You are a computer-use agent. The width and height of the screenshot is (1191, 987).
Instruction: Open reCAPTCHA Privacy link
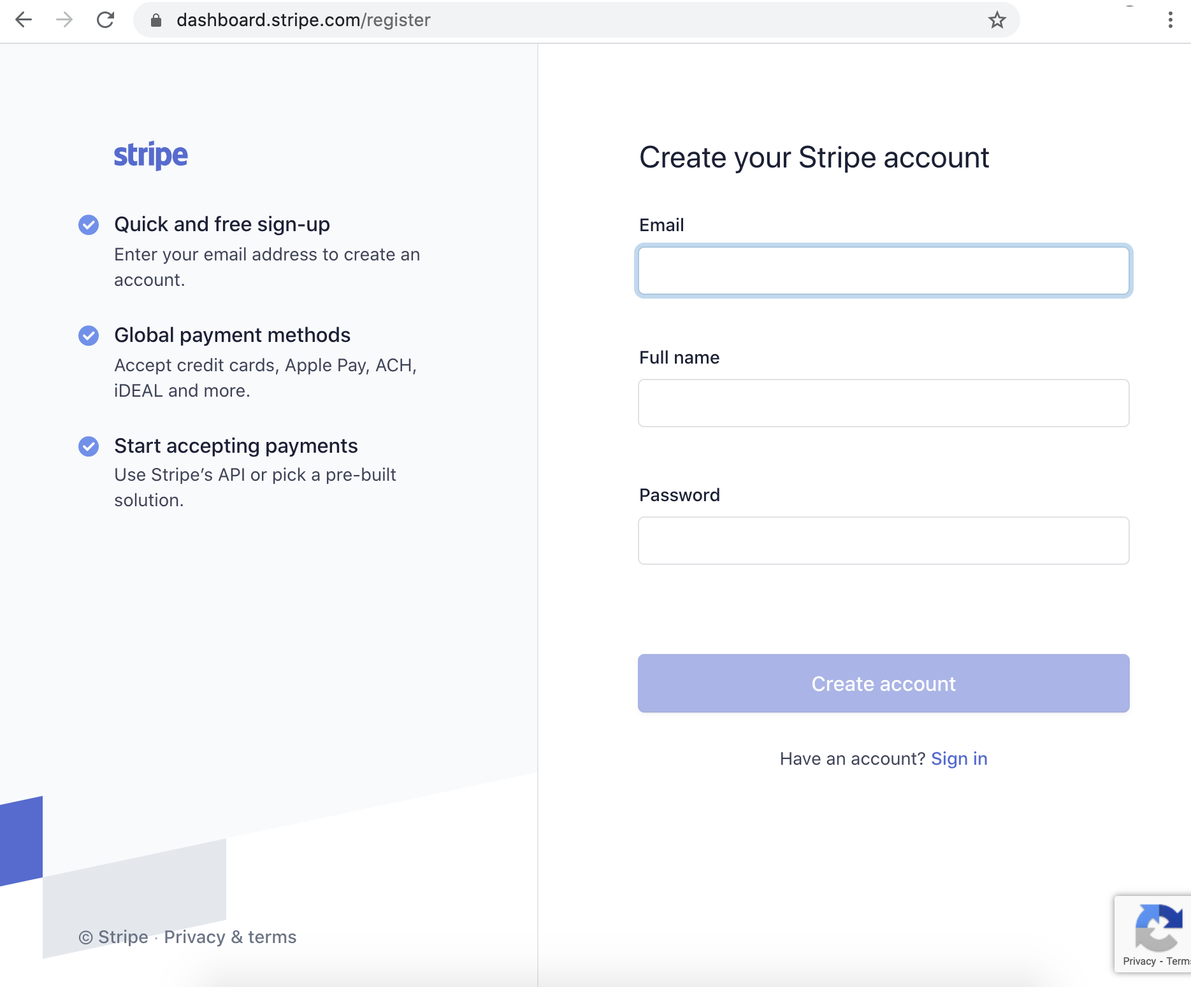[x=1139, y=962]
